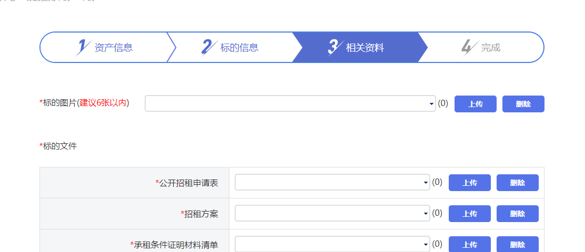Upload the 承租条件证明材料清单 file
The image size is (585, 252).
pos(469,244)
